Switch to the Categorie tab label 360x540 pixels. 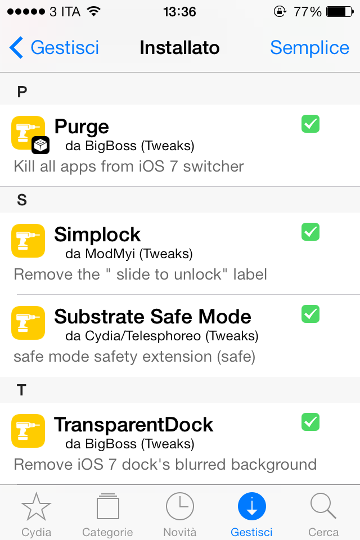point(107,532)
